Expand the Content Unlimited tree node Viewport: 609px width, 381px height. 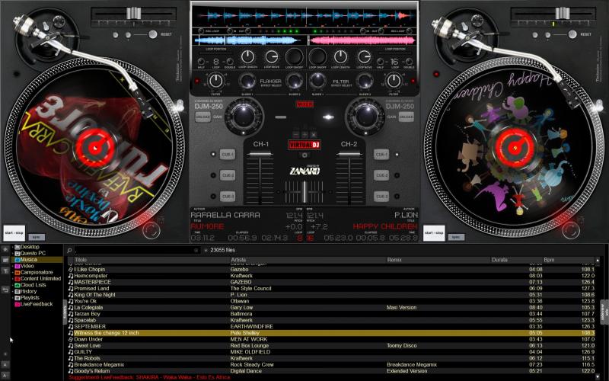coord(12,279)
